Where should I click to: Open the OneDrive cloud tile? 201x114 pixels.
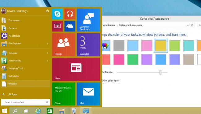pyautogui.click(x=70, y=26)
